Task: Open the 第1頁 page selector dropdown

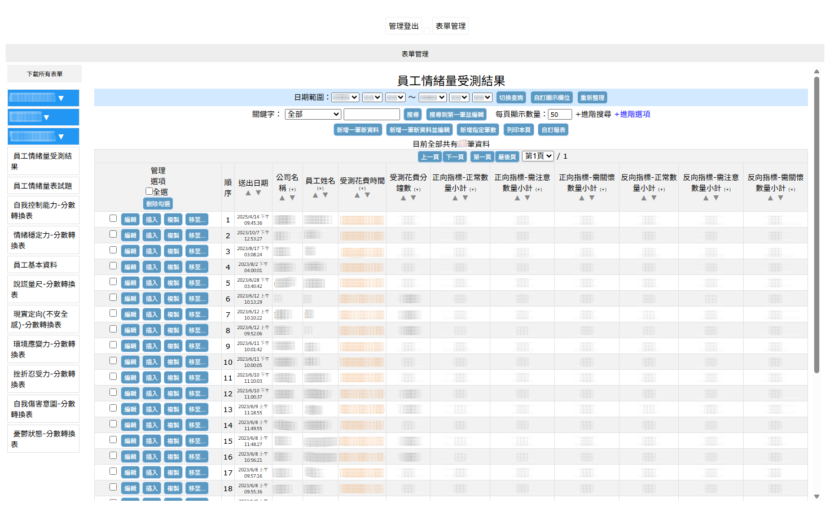Action: point(538,156)
